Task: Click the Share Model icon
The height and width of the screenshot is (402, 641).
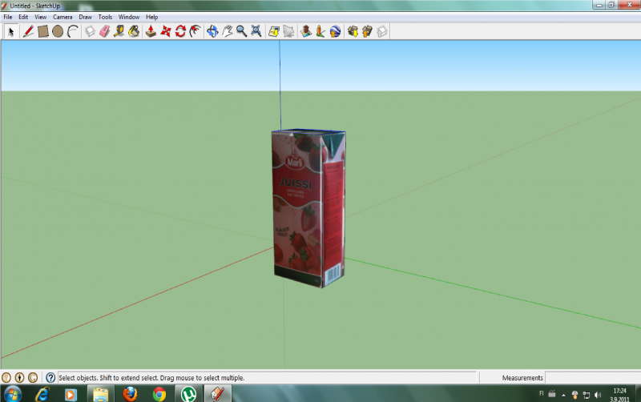Action: pos(367,31)
